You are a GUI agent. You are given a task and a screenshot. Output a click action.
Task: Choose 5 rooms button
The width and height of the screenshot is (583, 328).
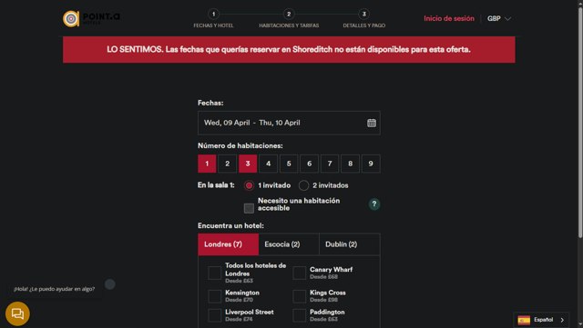pyautogui.click(x=289, y=164)
